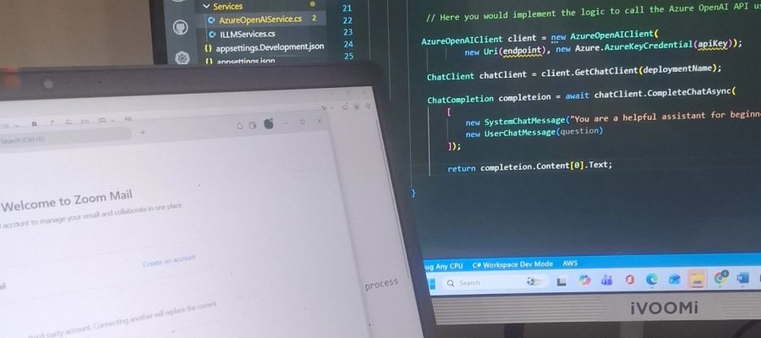Open the GitHub panel in activity bar
This screenshot has height=338, width=761.
click(181, 28)
